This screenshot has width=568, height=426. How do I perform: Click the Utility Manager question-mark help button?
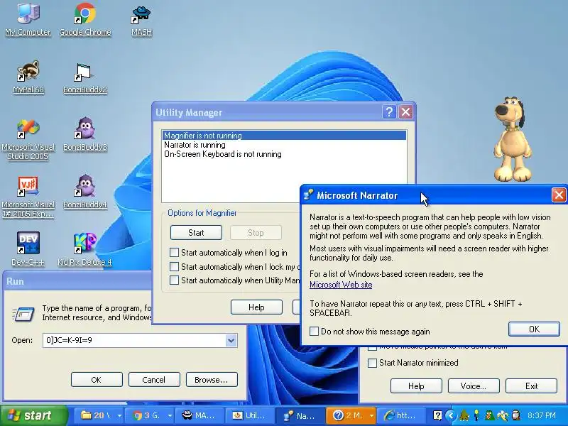(389, 112)
